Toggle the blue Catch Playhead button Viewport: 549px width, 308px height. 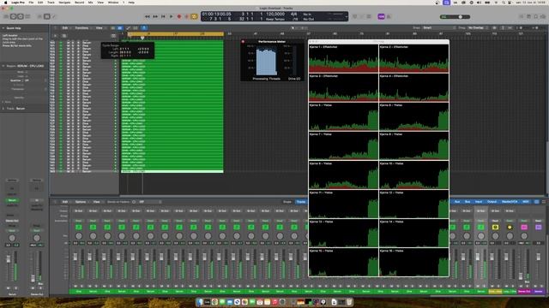pos(144,28)
